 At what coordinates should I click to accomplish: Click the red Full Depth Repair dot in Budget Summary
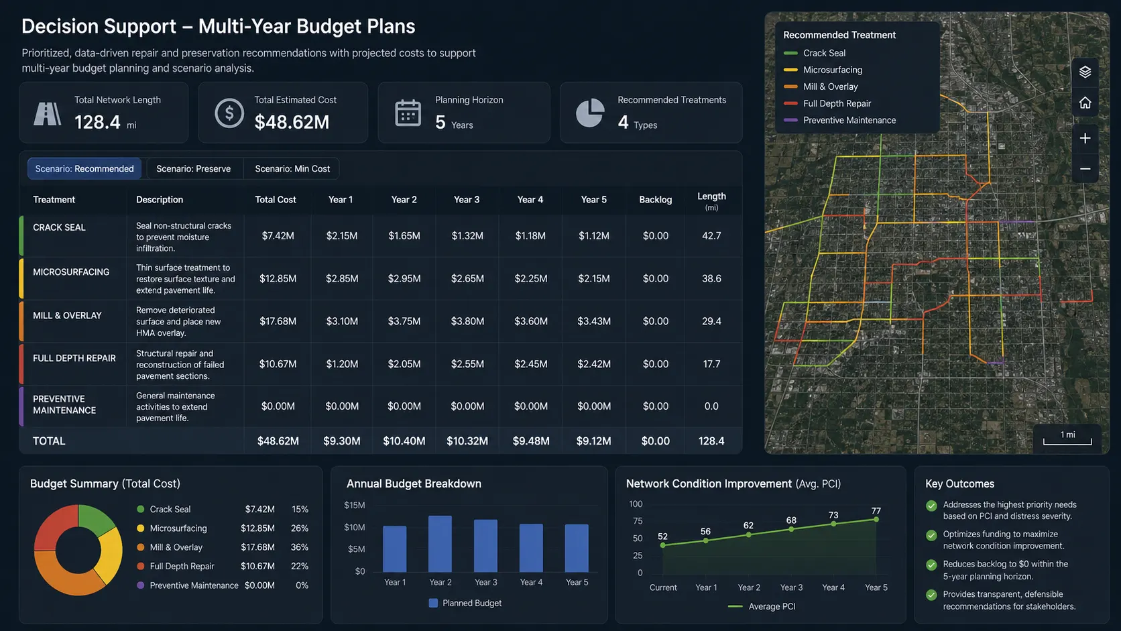coord(141,566)
